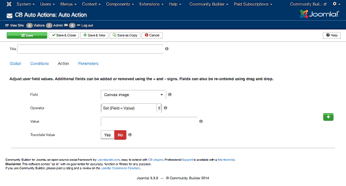
Task: Click the Log out link
Action: pyautogui.click(x=85, y=25)
